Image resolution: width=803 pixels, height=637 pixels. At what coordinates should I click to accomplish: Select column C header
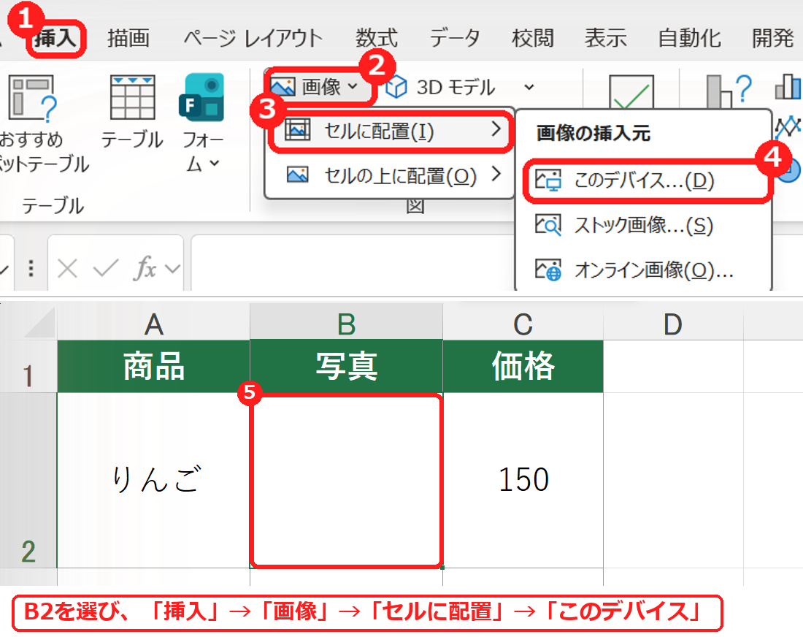[x=523, y=322]
